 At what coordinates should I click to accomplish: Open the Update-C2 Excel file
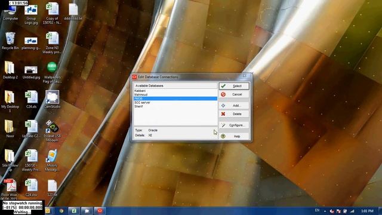click(x=31, y=129)
